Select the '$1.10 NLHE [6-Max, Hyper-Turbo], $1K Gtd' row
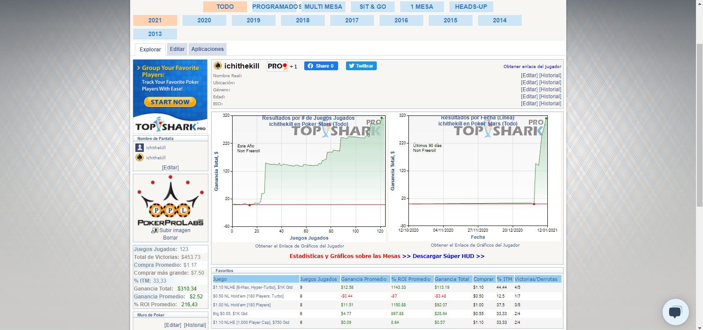The height and width of the screenshot is (330, 703). [x=387, y=287]
